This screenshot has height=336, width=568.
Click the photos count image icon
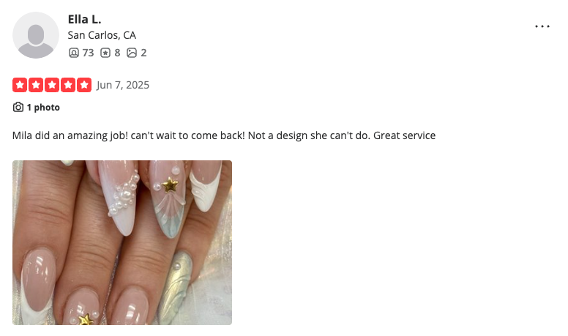tap(132, 53)
